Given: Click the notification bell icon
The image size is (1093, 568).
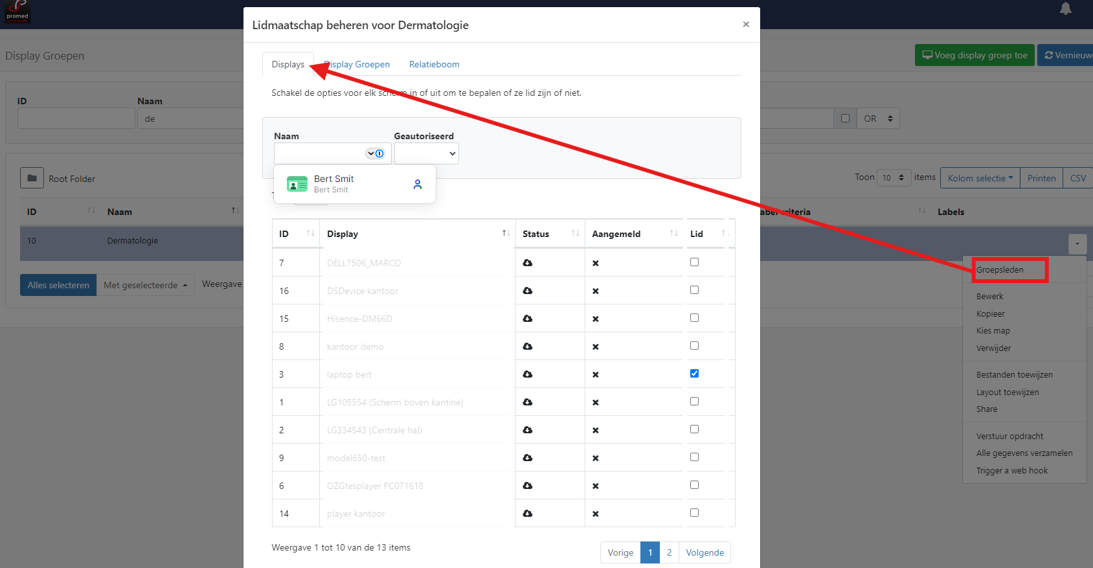Looking at the screenshot, I should pyautogui.click(x=1065, y=9).
